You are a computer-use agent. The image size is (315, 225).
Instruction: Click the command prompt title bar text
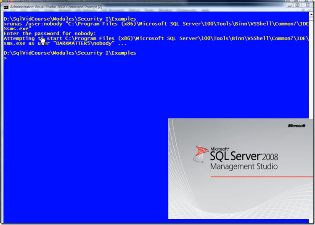click(x=56, y=7)
